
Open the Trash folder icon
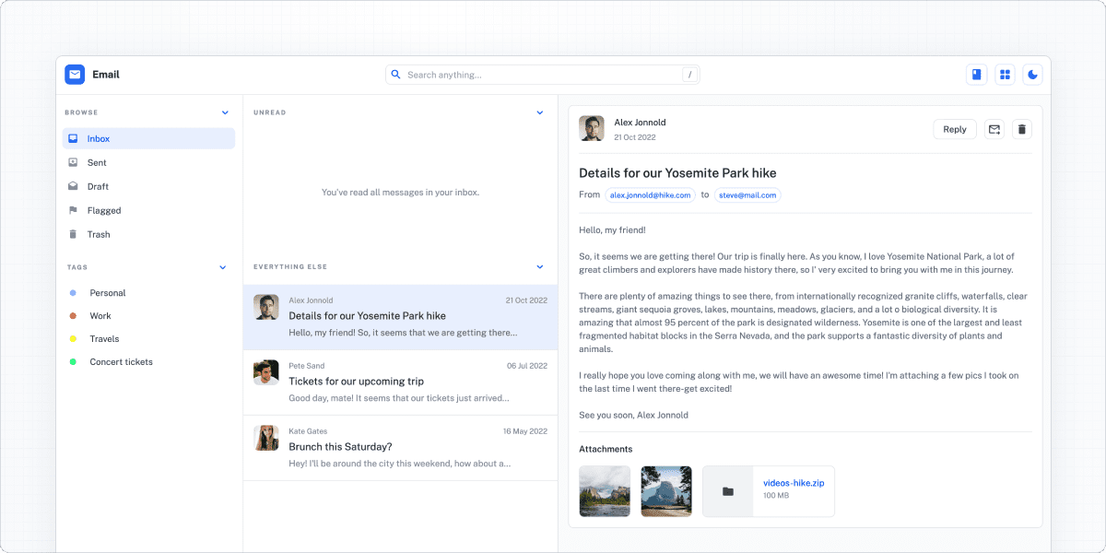click(76, 233)
